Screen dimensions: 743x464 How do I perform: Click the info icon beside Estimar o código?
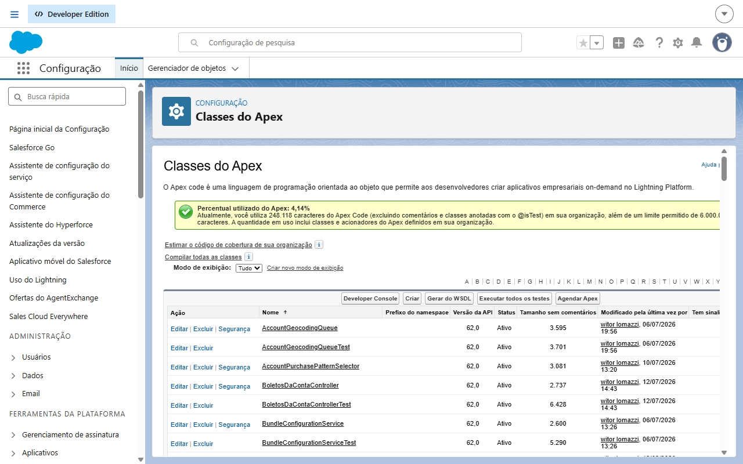click(319, 245)
